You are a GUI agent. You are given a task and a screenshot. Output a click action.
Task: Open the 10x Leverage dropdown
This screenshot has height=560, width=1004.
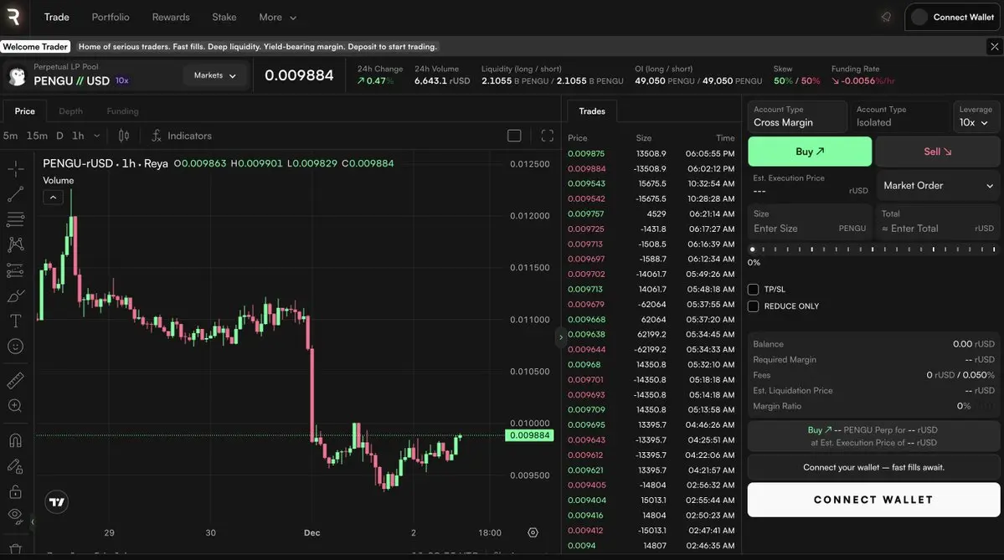976,116
